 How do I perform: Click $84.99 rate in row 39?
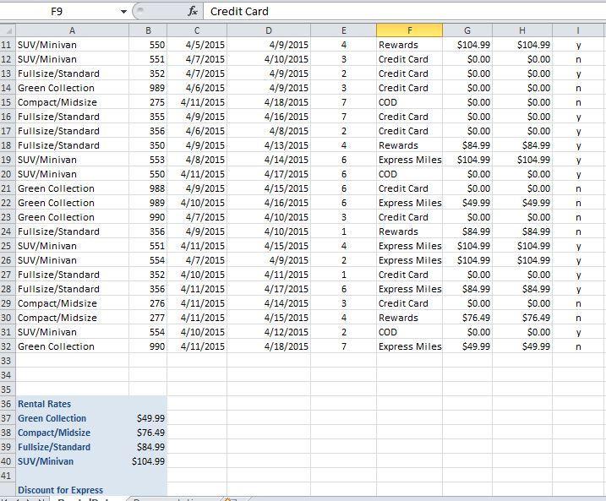point(148,447)
